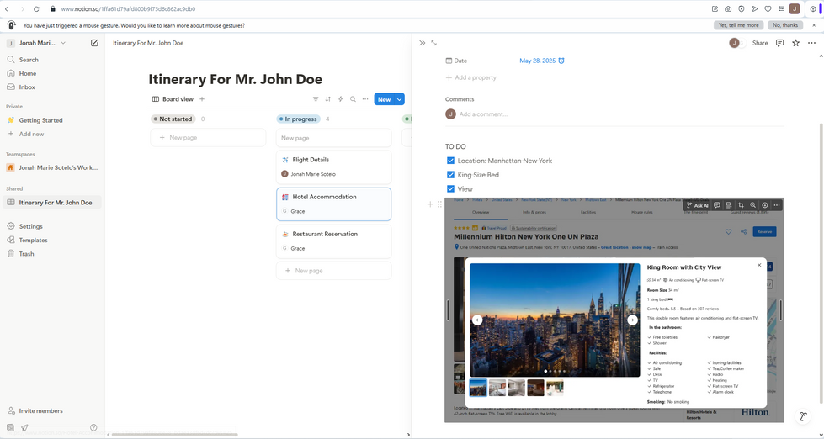Add a caption using the image toolbar caption icon
Viewport: 824px width, 439px height.
[728, 205]
